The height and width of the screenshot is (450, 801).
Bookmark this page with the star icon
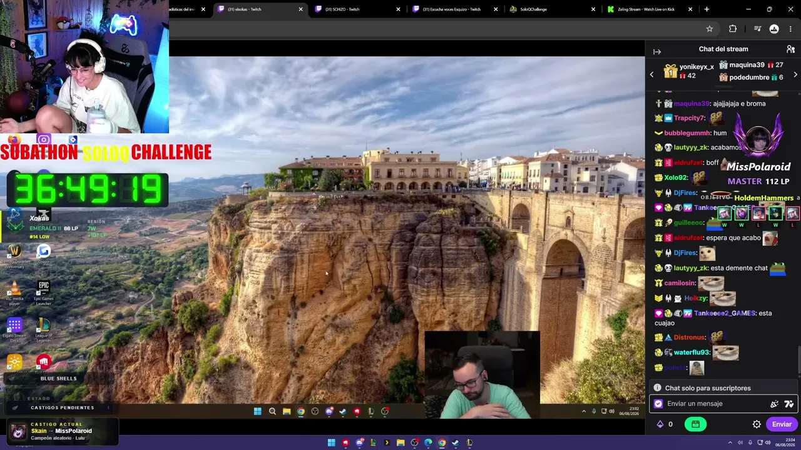[710, 29]
